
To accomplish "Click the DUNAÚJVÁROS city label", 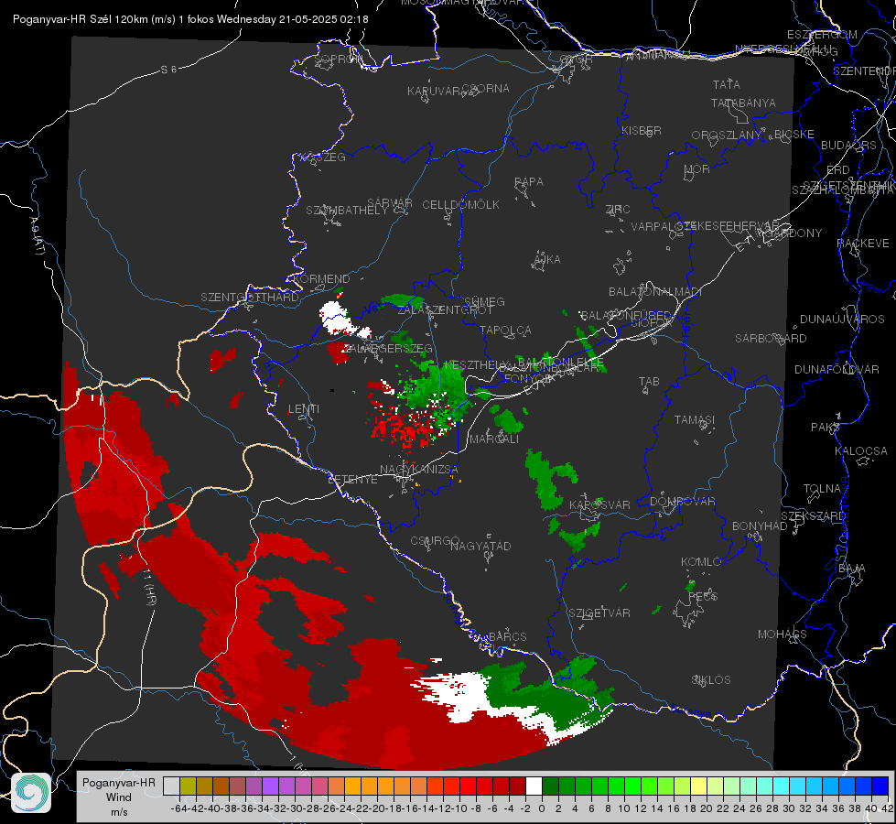I will click(842, 320).
